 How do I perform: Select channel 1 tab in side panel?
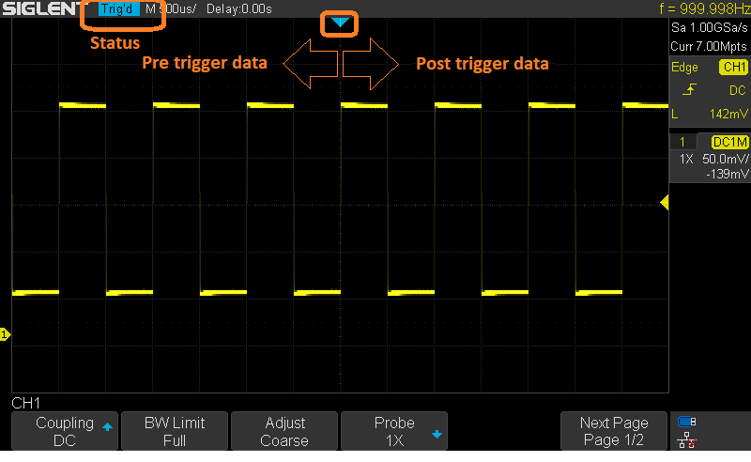click(x=682, y=142)
